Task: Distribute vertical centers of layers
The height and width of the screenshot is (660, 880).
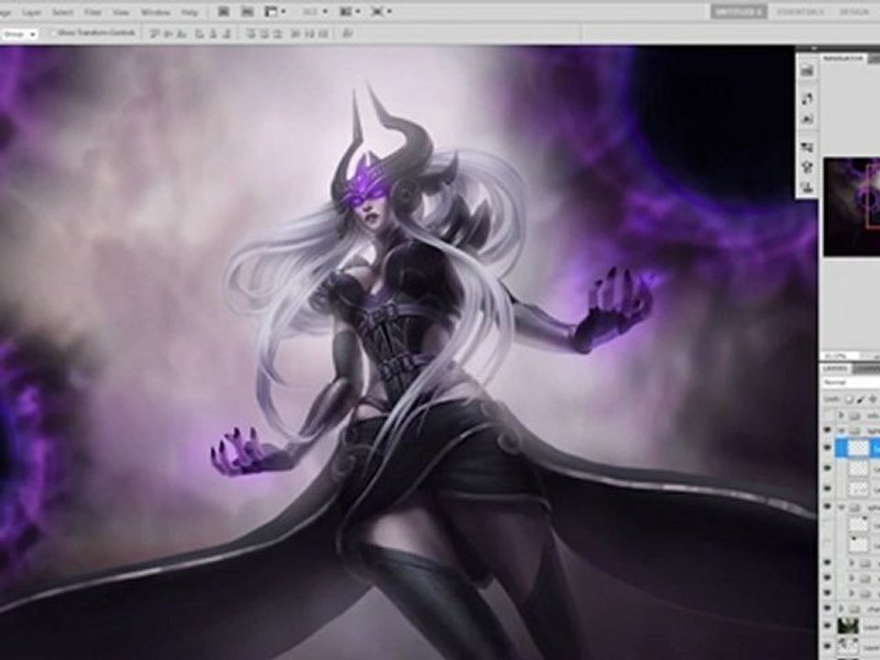Action: [264, 34]
